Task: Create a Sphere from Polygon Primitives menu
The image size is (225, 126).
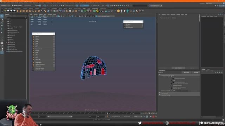Action: point(37,36)
